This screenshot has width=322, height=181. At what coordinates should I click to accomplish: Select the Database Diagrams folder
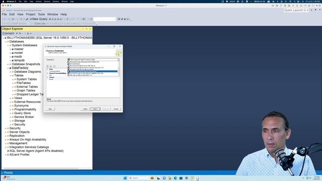(x=27, y=71)
